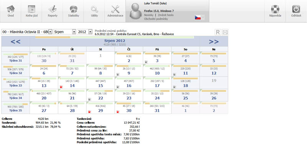
Task: Expand the language selector arrow
Action: click(x=203, y=17)
